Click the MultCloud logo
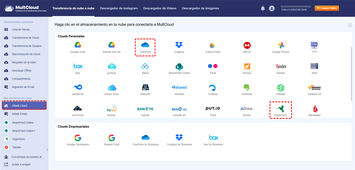355x170 pixels. tap(25, 8)
